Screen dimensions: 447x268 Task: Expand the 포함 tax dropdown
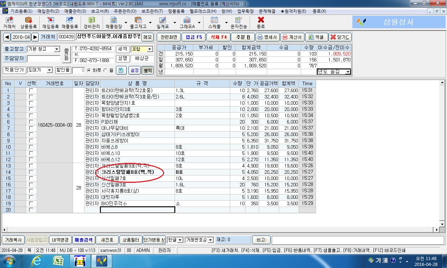tap(149, 49)
